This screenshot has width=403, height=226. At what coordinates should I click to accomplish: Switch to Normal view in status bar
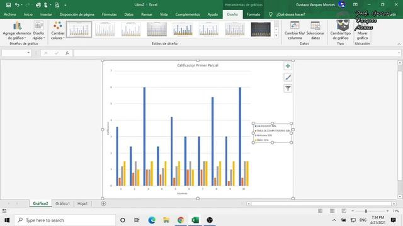(x=320, y=211)
